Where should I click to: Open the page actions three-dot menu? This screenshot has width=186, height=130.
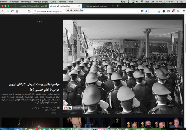click(138, 11)
